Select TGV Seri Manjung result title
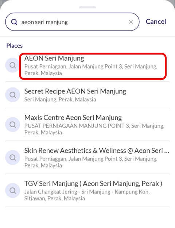 click(93, 184)
